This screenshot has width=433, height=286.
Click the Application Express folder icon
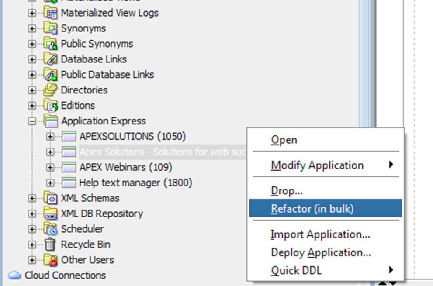[x=51, y=121]
